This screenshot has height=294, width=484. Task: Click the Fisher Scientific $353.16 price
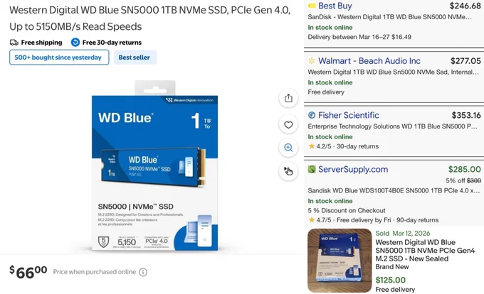[x=466, y=115]
